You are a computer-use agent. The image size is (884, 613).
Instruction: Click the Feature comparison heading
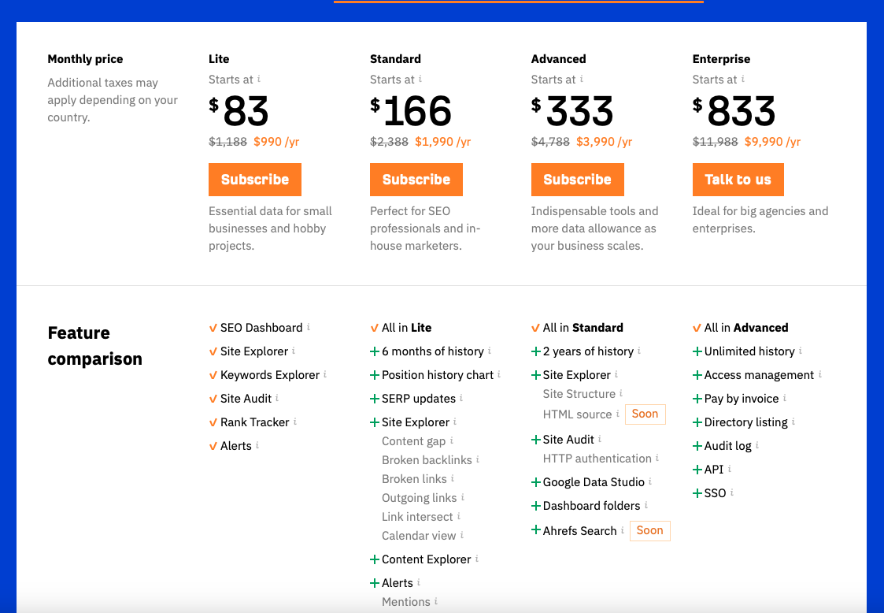tap(94, 345)
